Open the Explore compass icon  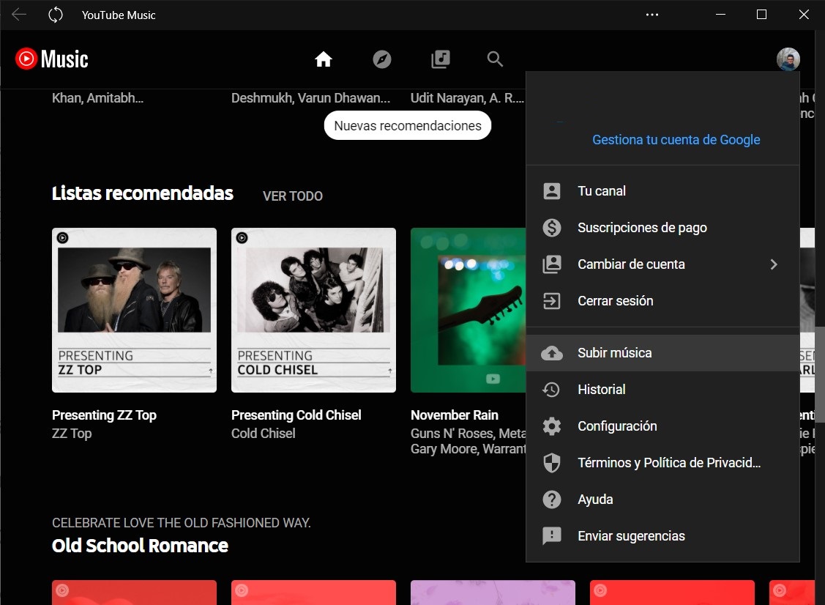[x=382, y=59]
